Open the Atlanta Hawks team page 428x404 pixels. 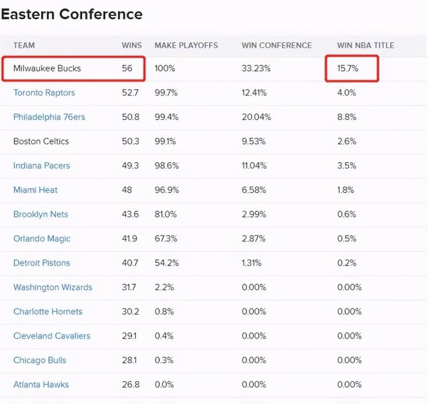pos(41,384)
